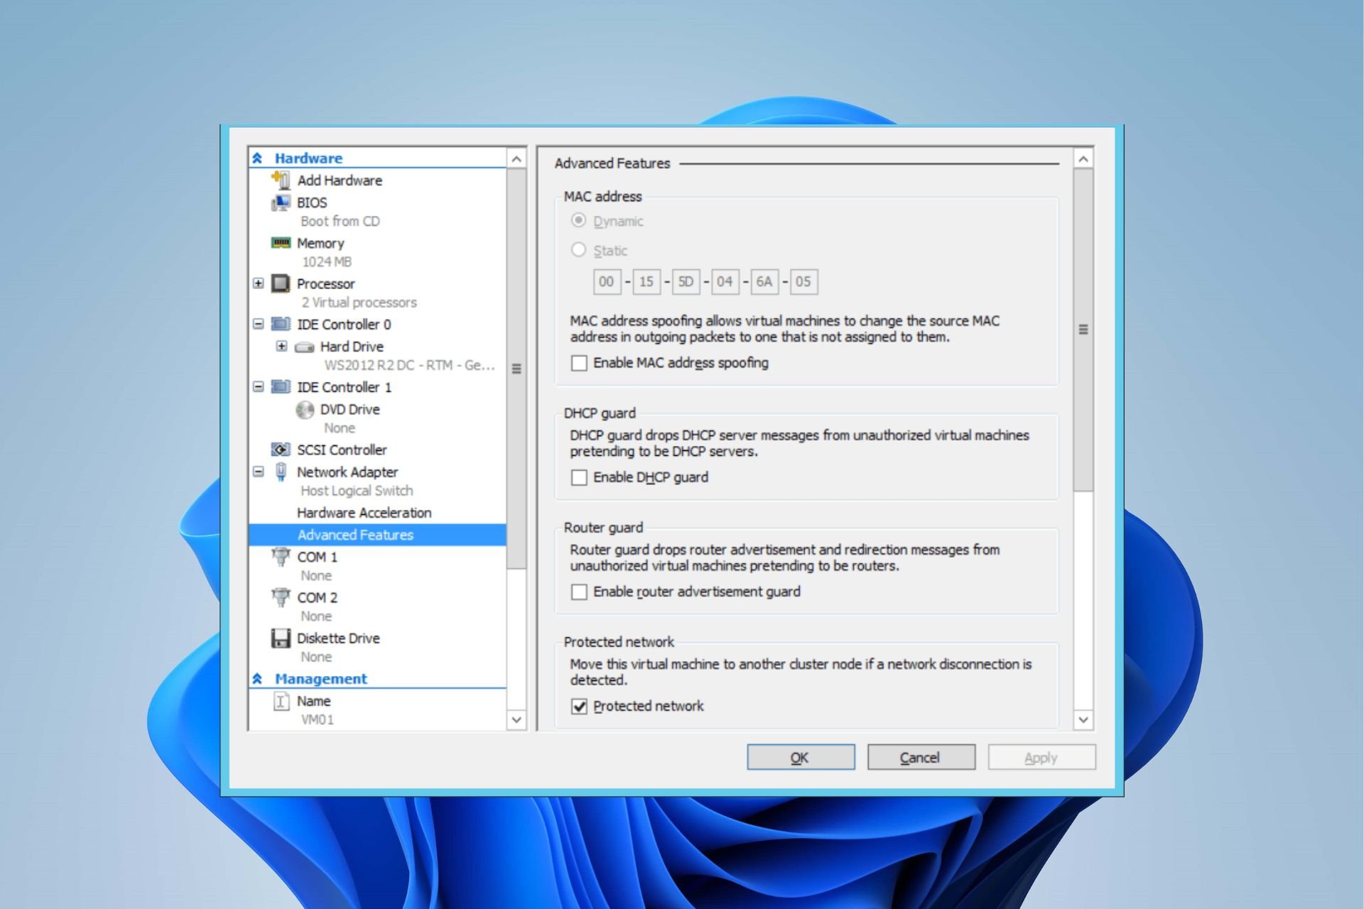Collapse the Hardware section chevron

click(x=258, y=158)
